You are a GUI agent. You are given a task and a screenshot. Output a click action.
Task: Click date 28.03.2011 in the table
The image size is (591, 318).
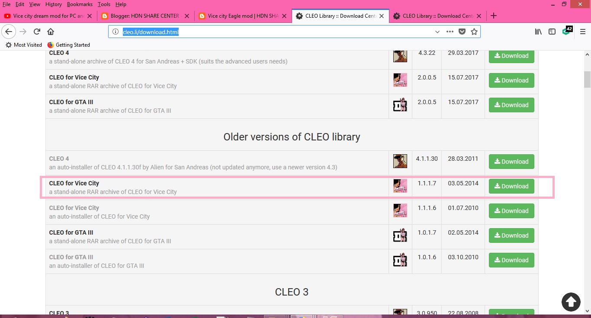click(x=463, y=159)
